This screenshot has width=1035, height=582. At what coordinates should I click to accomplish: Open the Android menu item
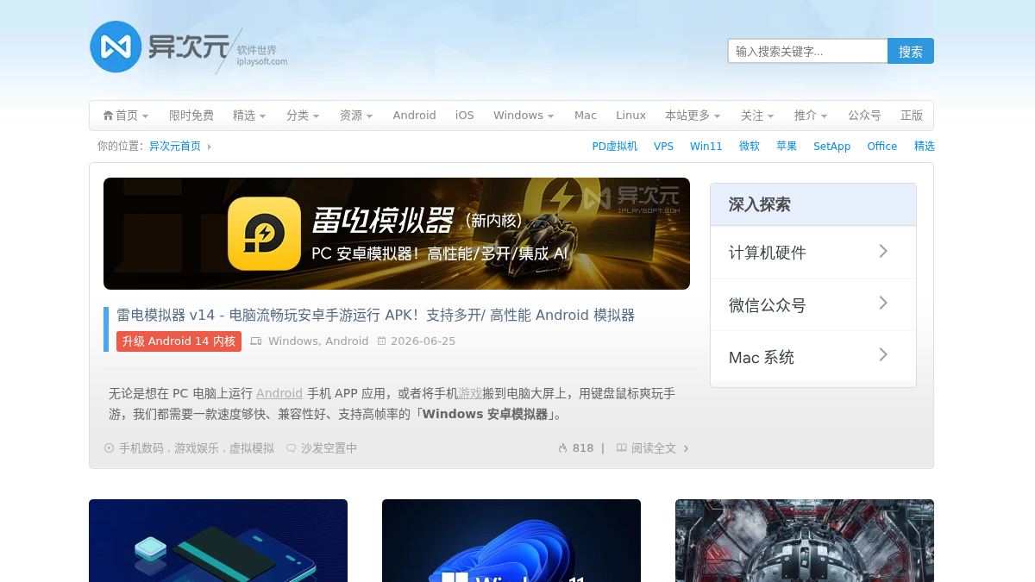(x=415, y=116)
